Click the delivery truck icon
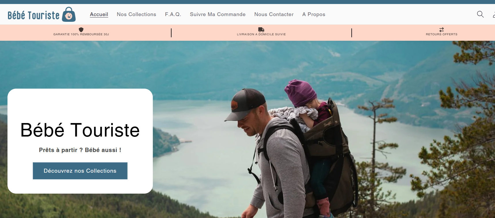 coord(261,30)
